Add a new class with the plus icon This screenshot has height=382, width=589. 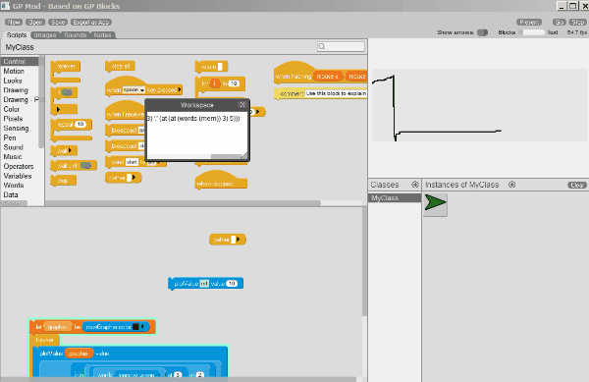click(414, 185)
